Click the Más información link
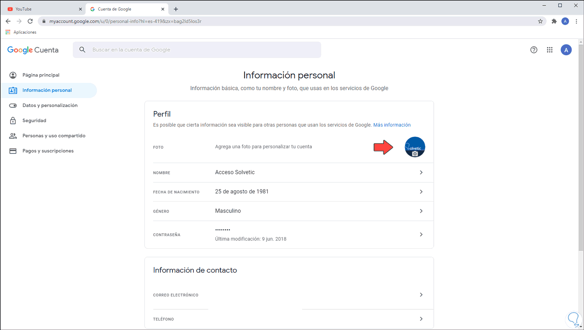The width and height of the screenshot is (584, 330). coord(392,125)
